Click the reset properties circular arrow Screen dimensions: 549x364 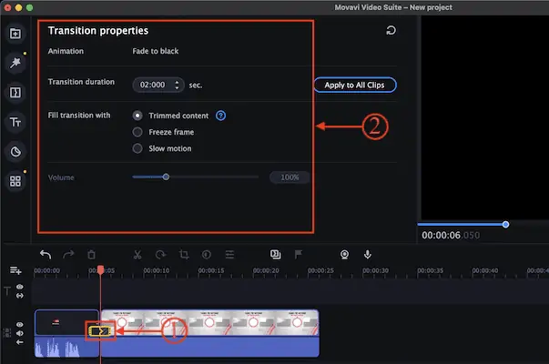click(x=391, y=30)
